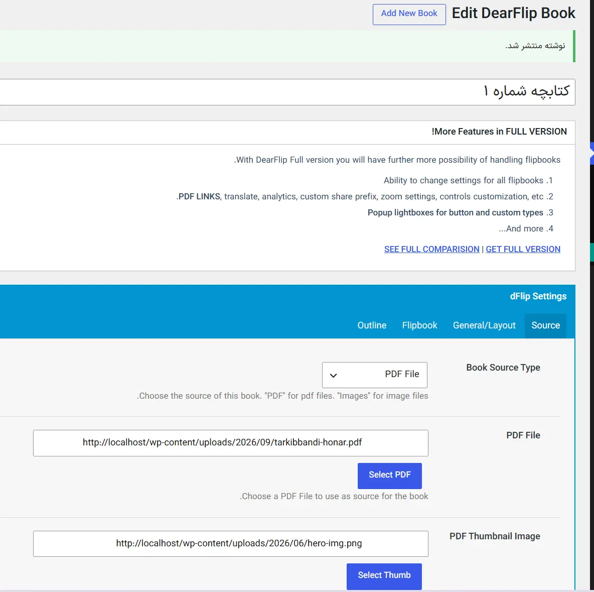Click the 'Choose a PDF File to use as source' hint
This screenshot has width=594, height=592.
(334, 497)
